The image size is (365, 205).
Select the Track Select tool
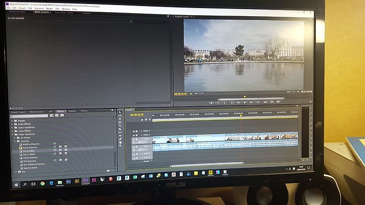click(x=120, y=115)
